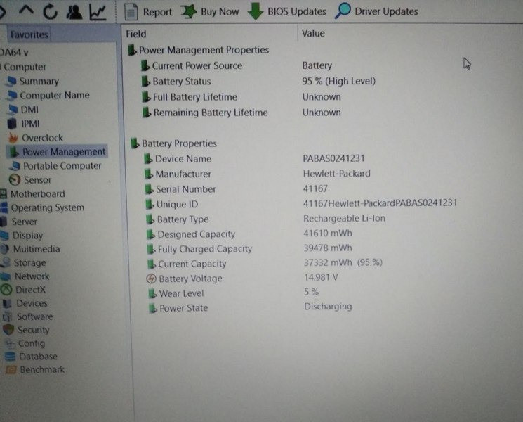This screenshot has height=422, width=523.
Task: Click the Refresh toolbar icon
Action: [x=51, y=11]
